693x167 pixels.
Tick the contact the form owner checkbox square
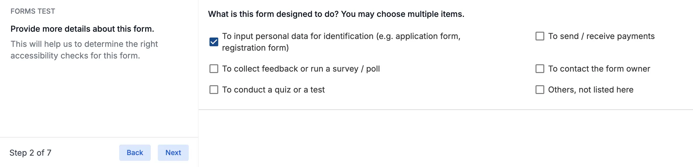540,69
